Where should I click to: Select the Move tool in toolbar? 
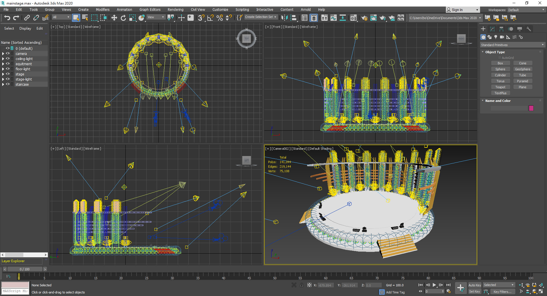(x=114, y=18)
